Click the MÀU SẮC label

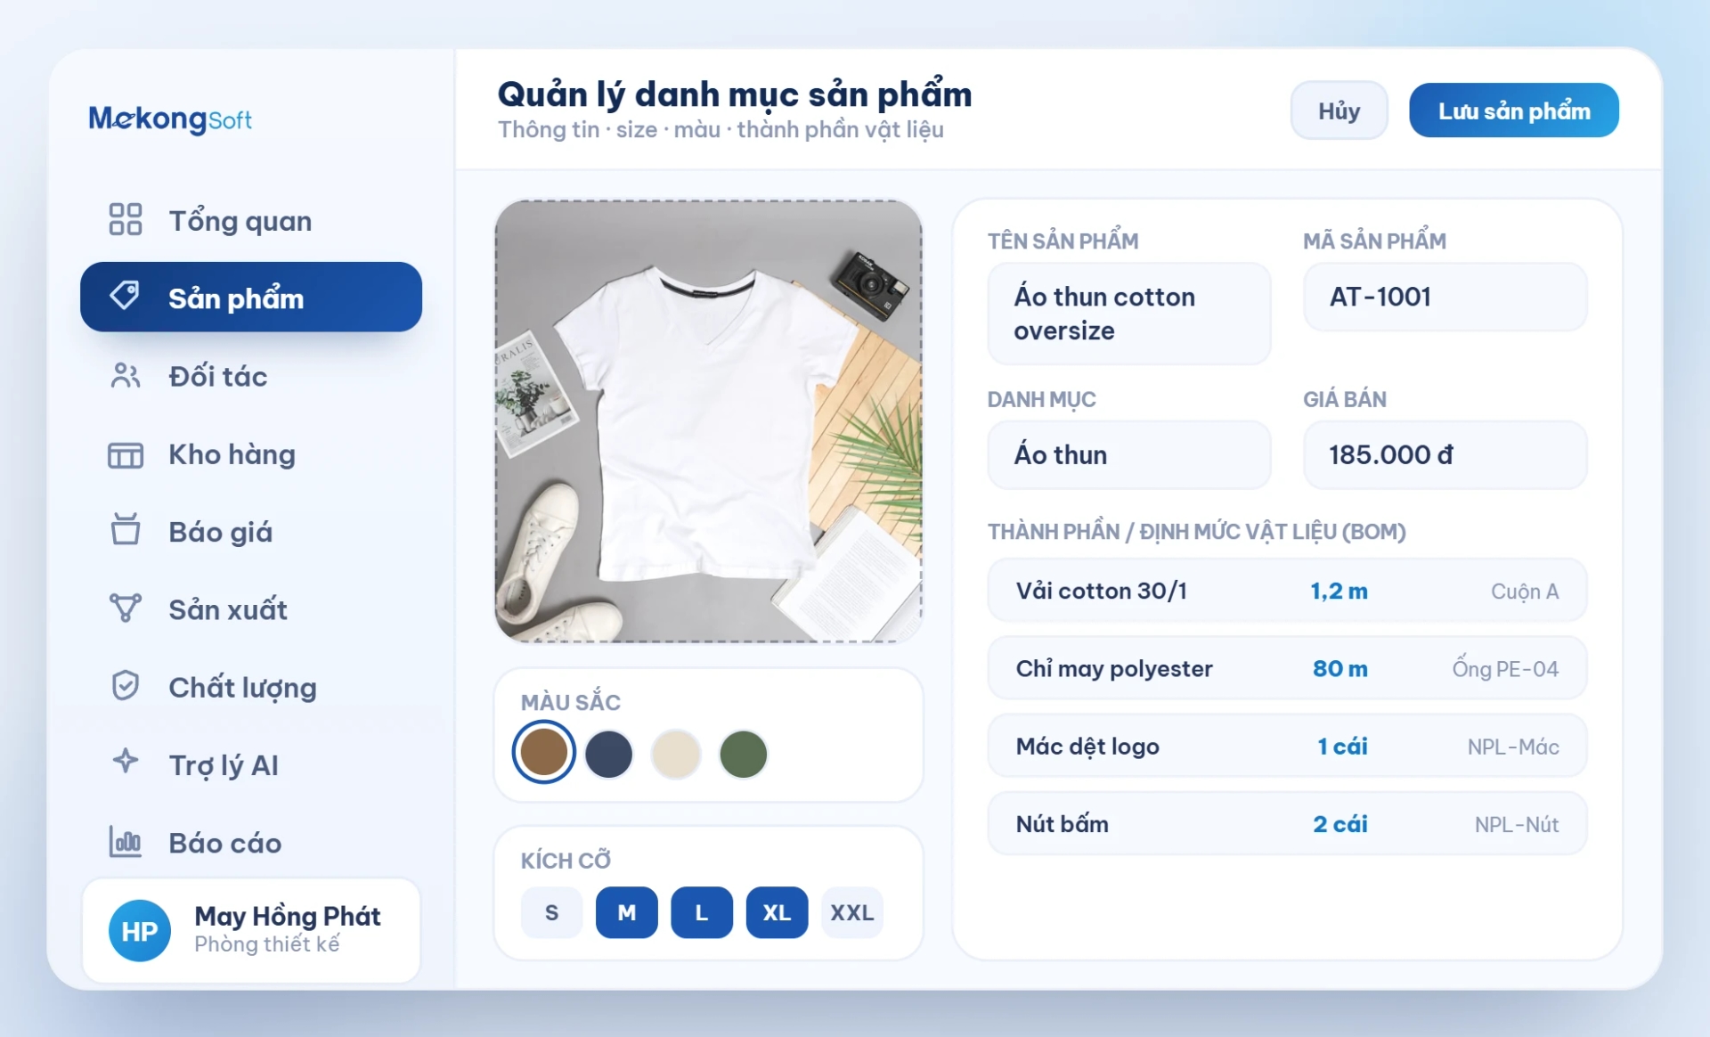571,702
